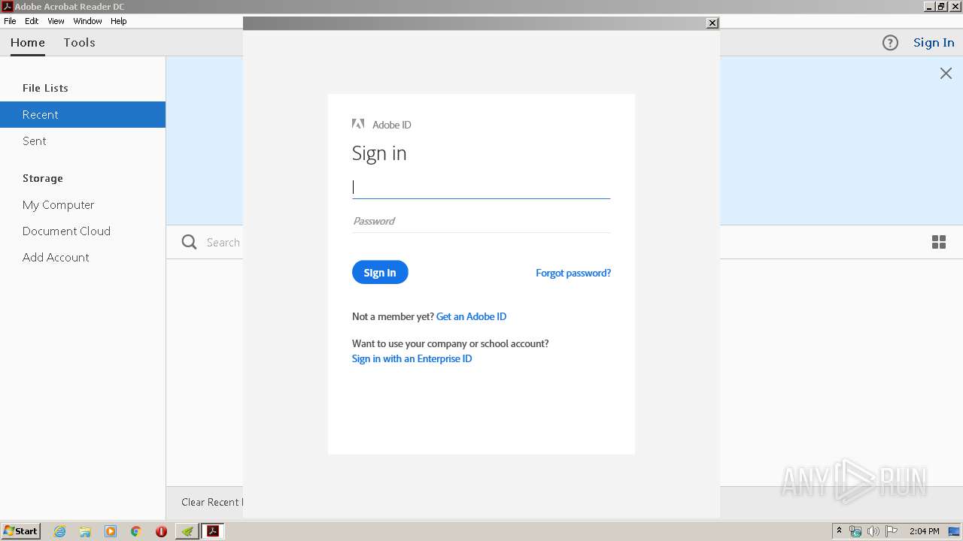Open the Help menu
Viewport: 963px width, 541px height.
click(119, 21)
